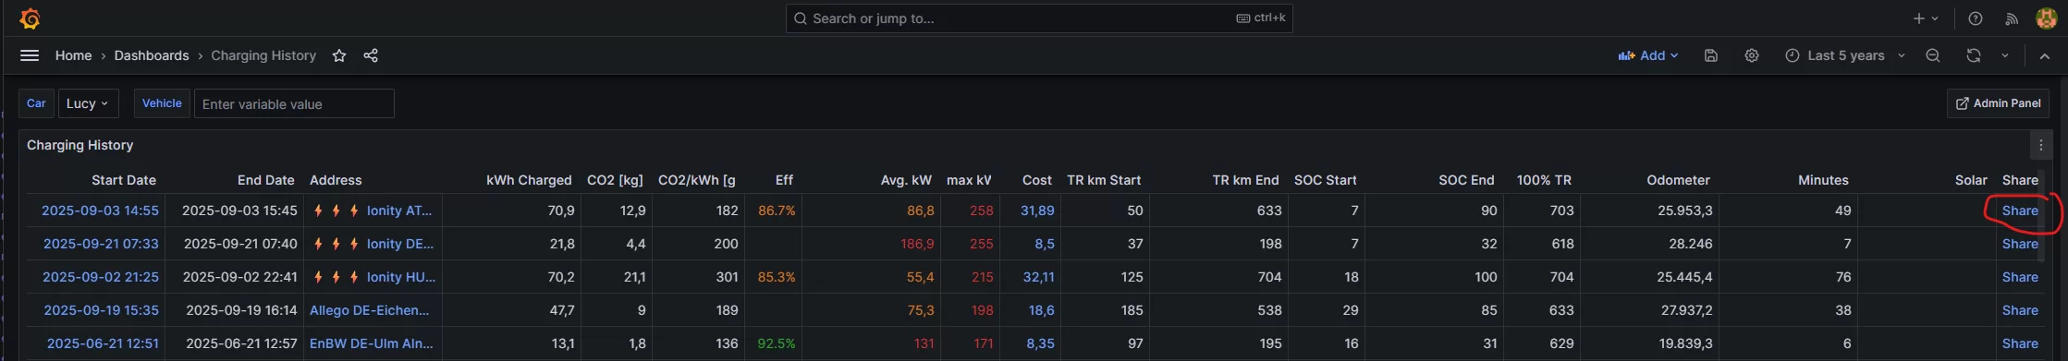This screenshot has width=2068, height=361.
Task: Open the Last 5 years time picker
Action: pyautogui.click(x=1845, y=55)
